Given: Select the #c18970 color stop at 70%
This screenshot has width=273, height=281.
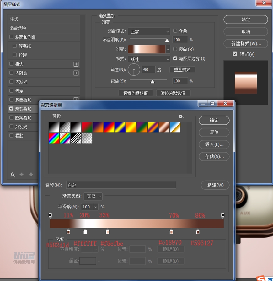Looking at the screenshot, I should tap(171, 232).
